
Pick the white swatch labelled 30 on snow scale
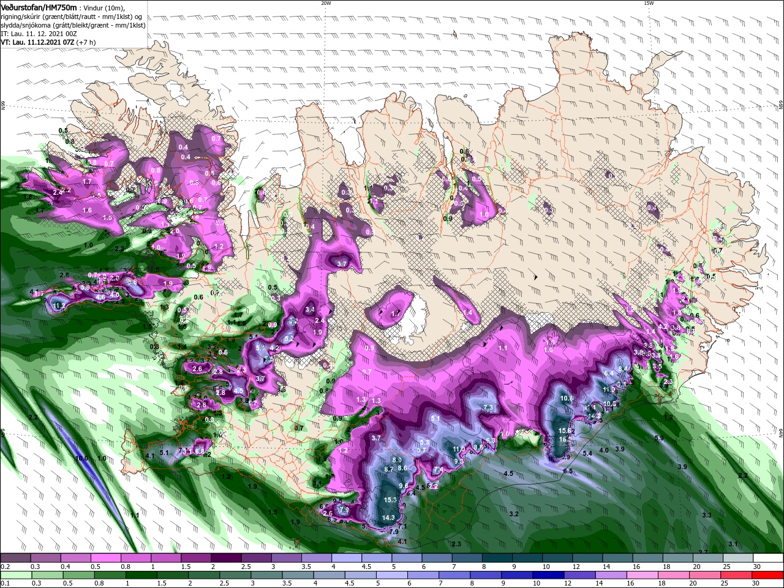pos(769,559)
